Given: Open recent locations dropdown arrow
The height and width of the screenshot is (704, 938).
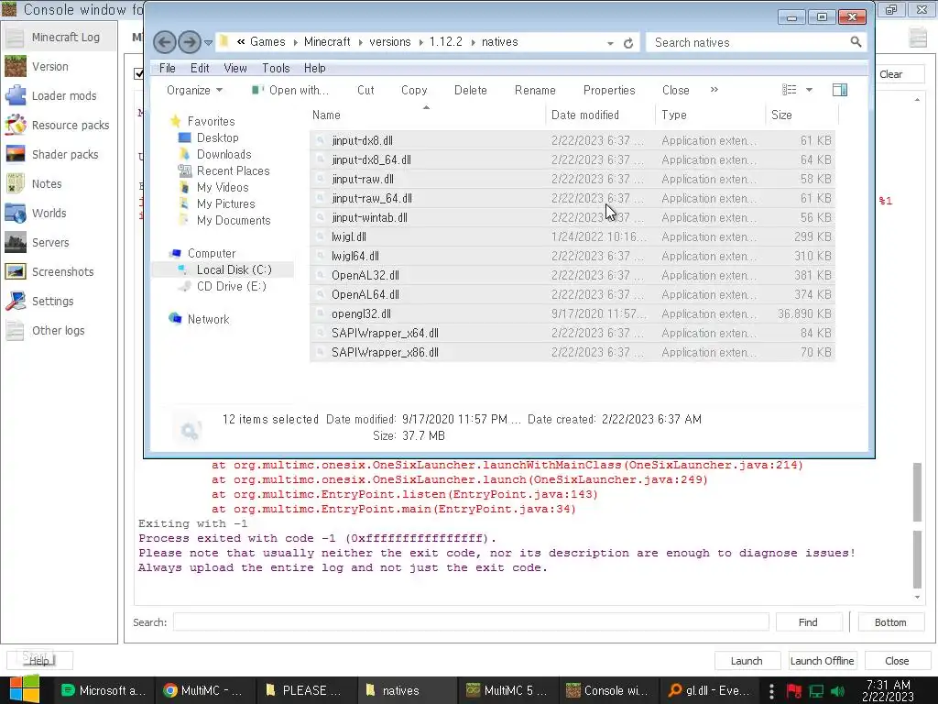Looking at the screenshot, I should point(208,43).
